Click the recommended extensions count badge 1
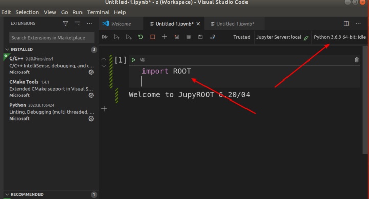Viewport: 369px width, 199px height. point(94,194)
